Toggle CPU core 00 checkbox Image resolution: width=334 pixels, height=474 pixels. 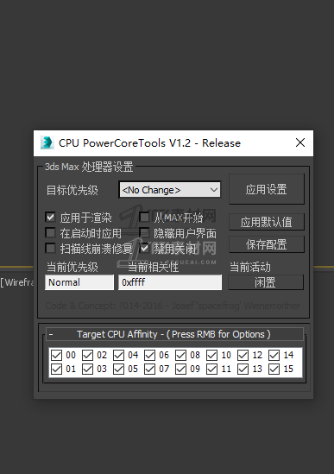[56, 355]
